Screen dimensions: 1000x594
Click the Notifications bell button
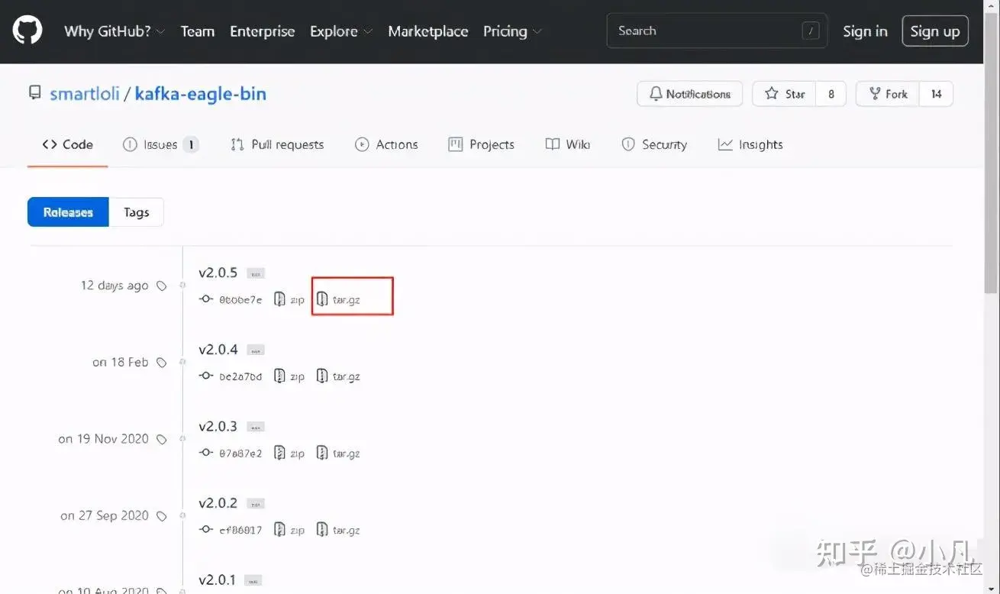(690, 94)
